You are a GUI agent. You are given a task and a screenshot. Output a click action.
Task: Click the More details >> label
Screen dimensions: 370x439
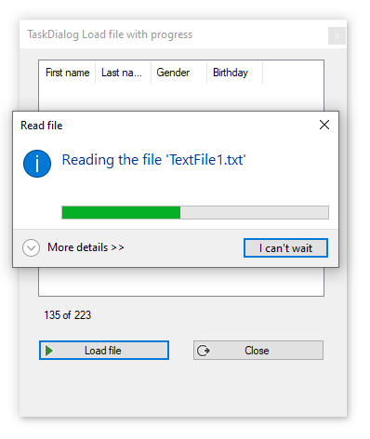click(x=86, y=247)
